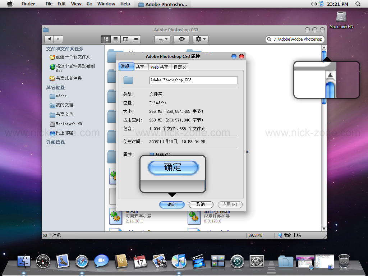Open the Go menu
This screenshot has height=276, width=368.
[89, 4]
